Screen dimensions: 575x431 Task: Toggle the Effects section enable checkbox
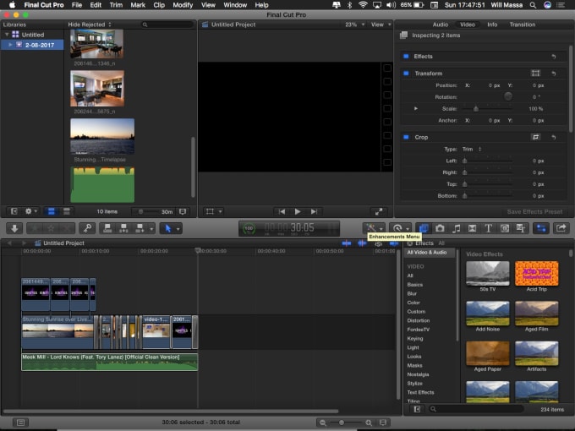[406, 56]
